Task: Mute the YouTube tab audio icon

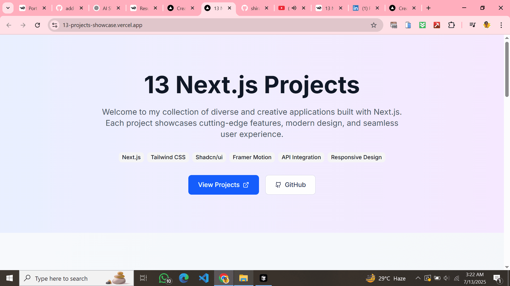Action: [x=294, y=8]
